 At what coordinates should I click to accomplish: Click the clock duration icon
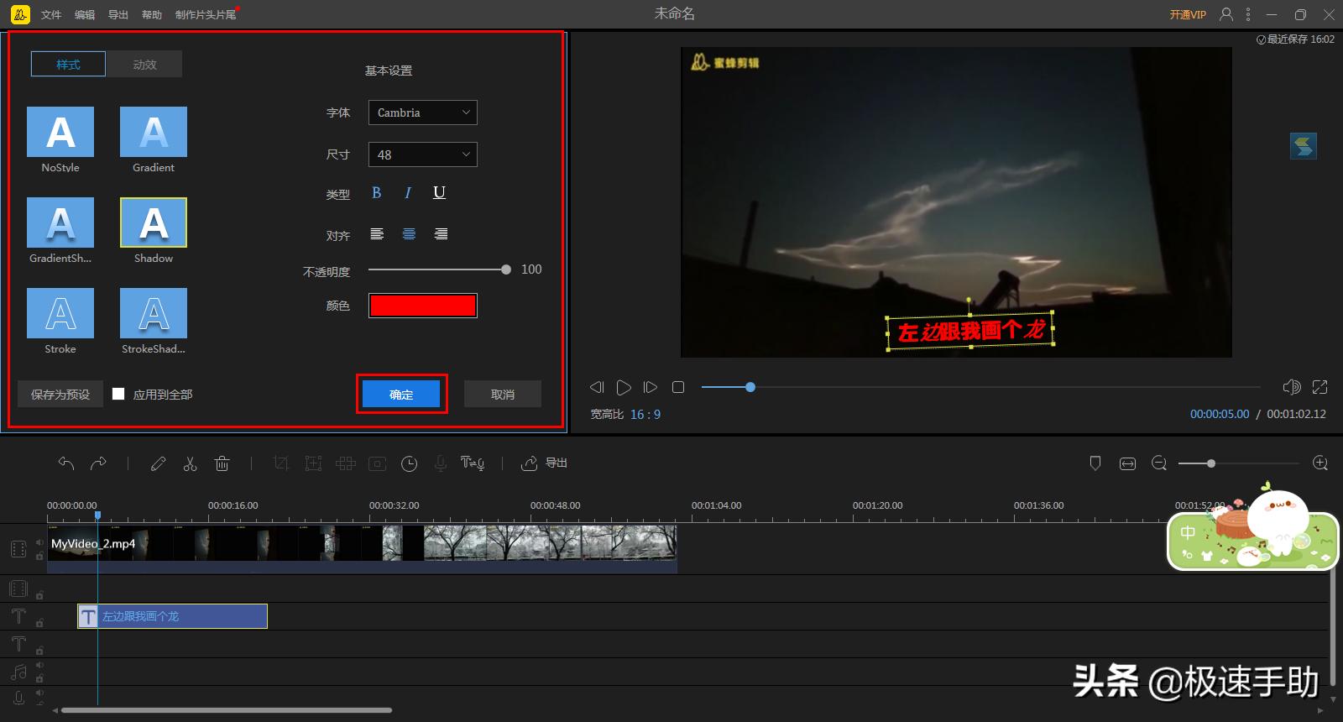coord(409,463)
